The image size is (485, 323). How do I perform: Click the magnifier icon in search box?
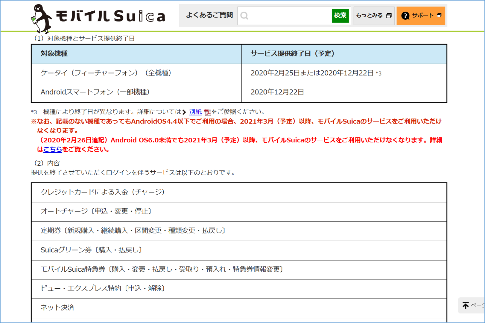(244, 16)
